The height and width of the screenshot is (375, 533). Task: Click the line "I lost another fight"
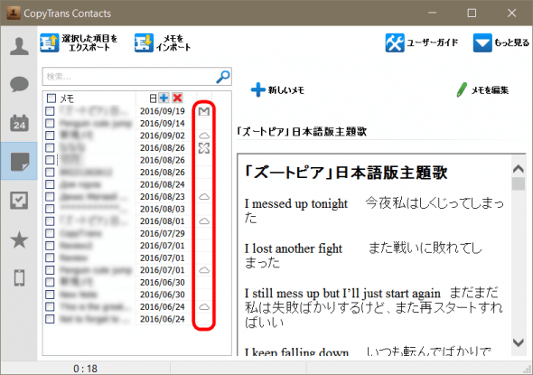coord(294,248)
